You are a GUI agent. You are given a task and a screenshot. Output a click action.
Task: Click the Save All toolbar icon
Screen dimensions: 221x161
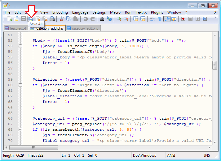point(31,19)
